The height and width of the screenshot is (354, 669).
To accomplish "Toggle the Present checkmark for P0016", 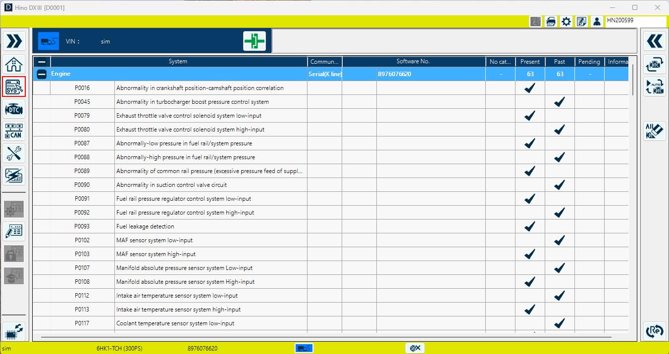I will click(x=530, y=88).
